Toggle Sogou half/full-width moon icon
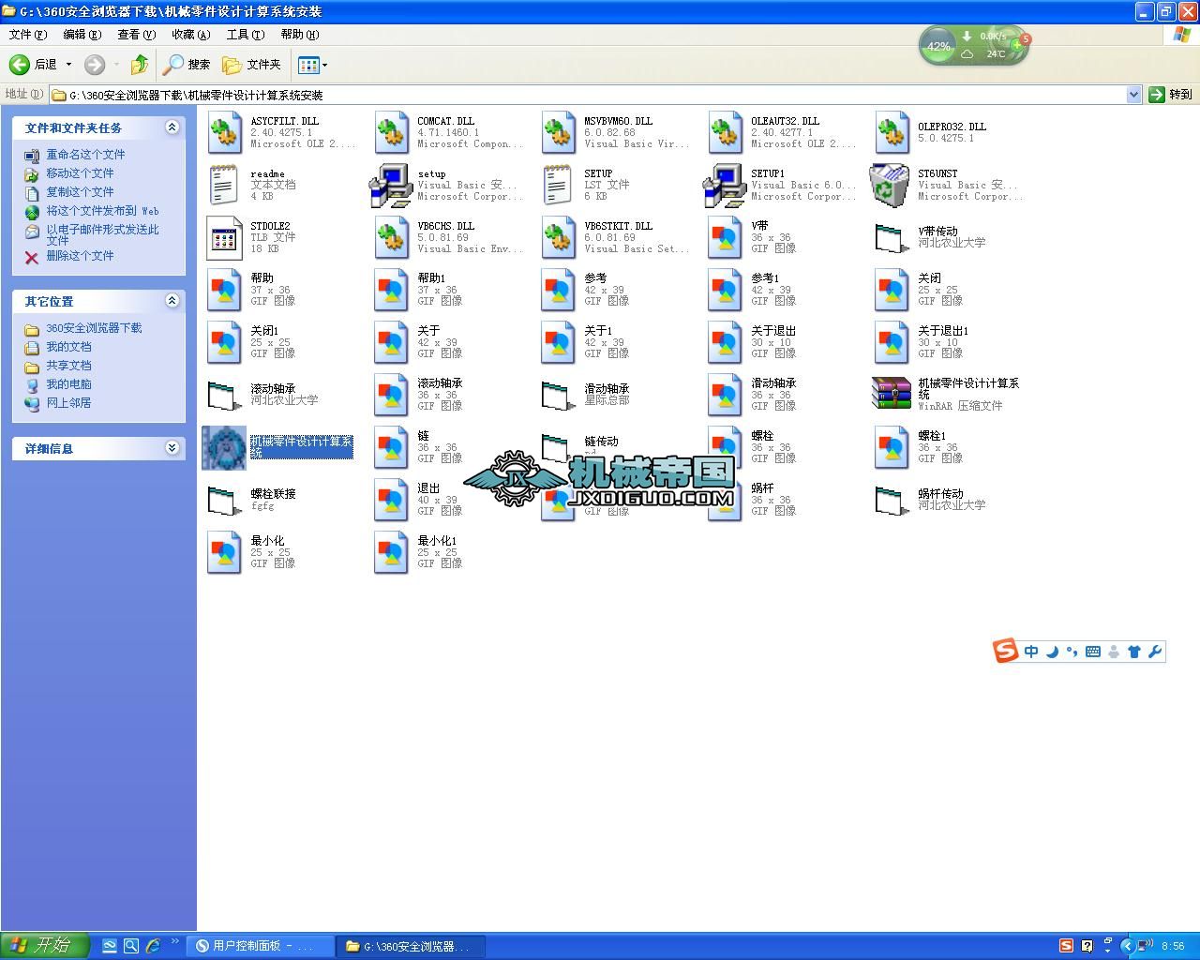The width and height of the screenshot is (1200, 960). click(x=1052, y=652)
